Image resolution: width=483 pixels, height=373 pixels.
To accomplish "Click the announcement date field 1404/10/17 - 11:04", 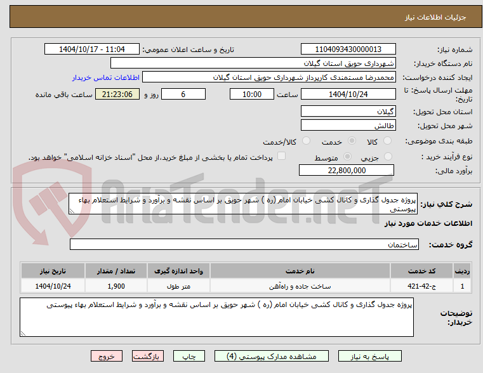I will (x=92, y=49).
